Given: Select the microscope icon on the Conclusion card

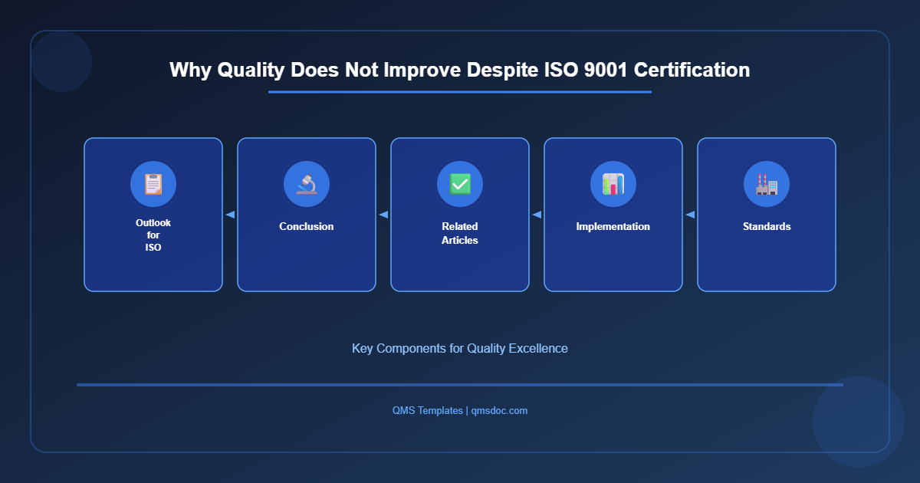Looking at the screenshot, I should (x=307, y=184).
